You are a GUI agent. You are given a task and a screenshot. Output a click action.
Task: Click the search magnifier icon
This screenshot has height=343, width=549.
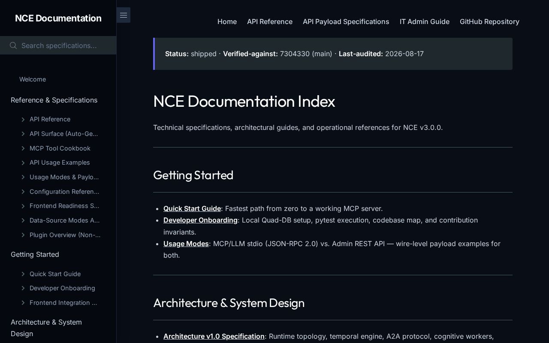click(x=13, y=45)
